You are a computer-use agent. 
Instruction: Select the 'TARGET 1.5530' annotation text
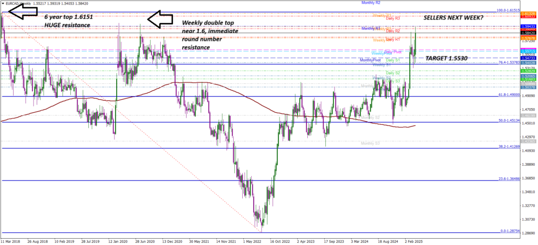point(446,59)
